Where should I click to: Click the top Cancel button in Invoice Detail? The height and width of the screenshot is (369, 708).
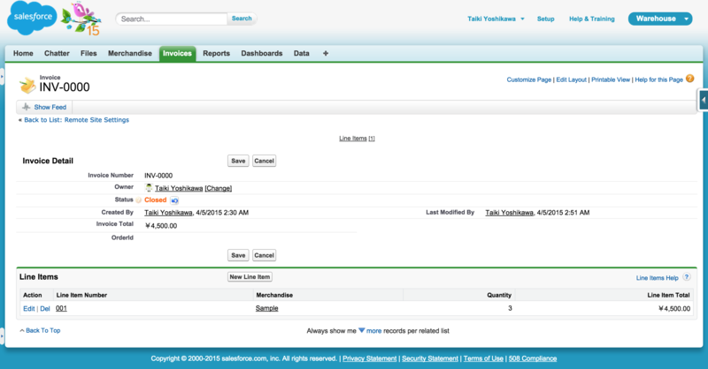[x=264, y=161]
